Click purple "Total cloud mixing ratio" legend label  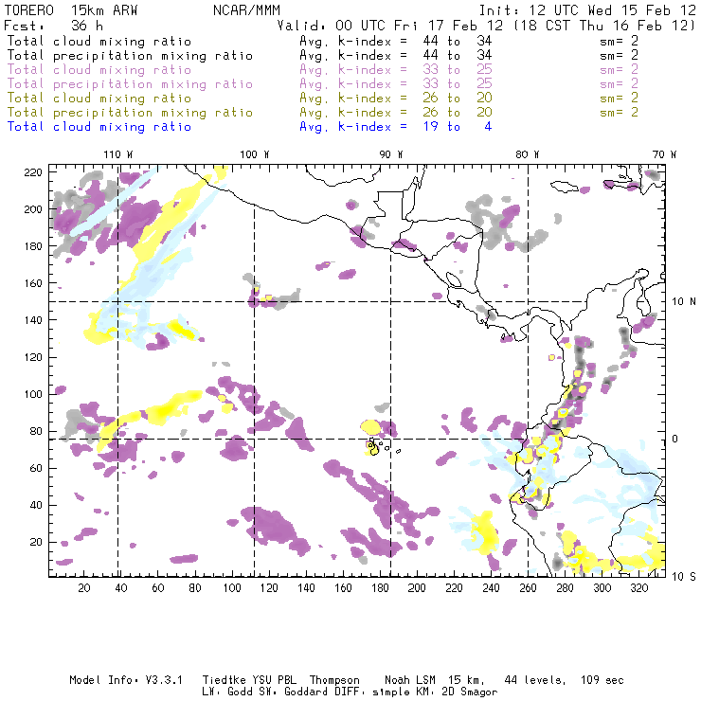(x=99, y=70)
